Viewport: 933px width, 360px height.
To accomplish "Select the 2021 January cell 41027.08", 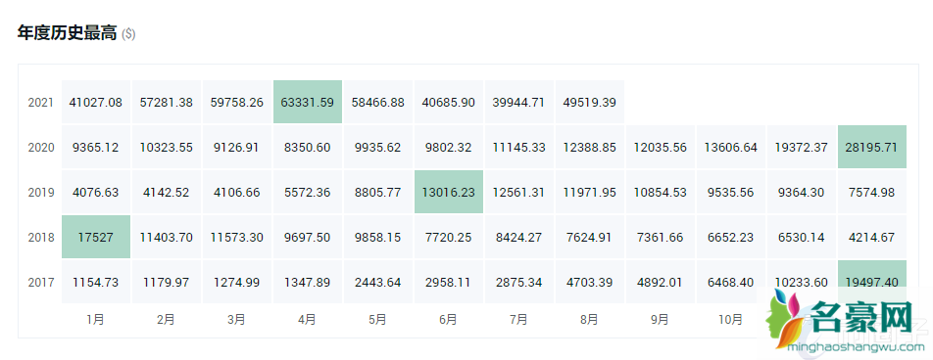I will point(95,102).
